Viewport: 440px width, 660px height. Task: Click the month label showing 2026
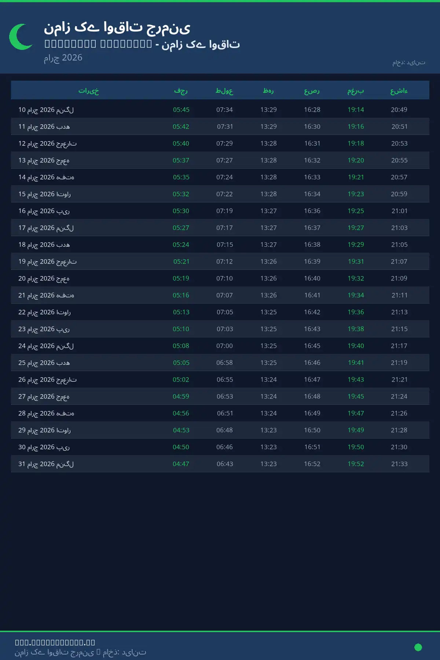pyautogui.click(x=63, y=58)
